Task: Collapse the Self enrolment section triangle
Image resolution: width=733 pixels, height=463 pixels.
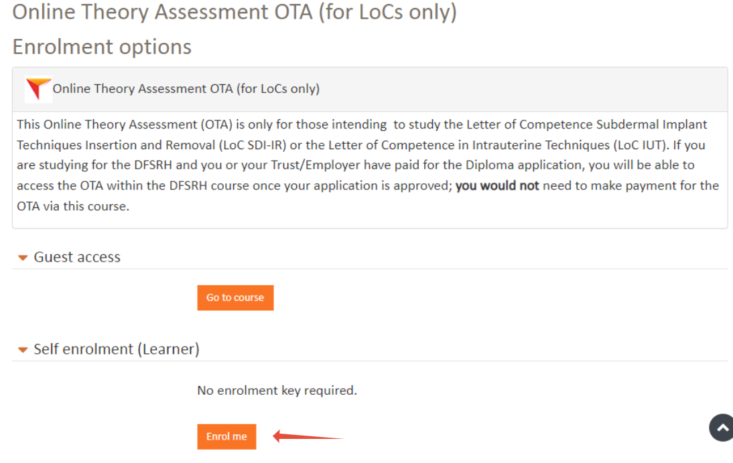Action: click(23, 350)
